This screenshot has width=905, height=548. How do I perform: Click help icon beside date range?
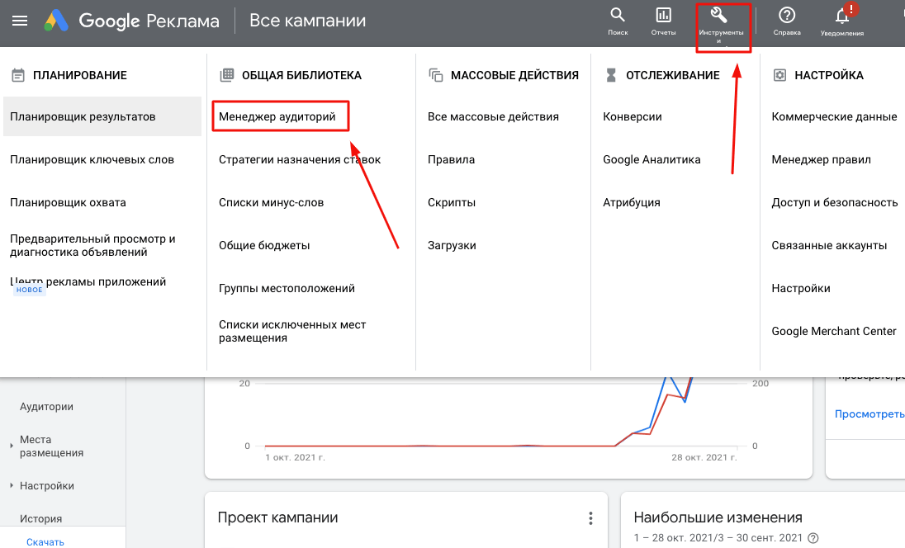[813, 537]
